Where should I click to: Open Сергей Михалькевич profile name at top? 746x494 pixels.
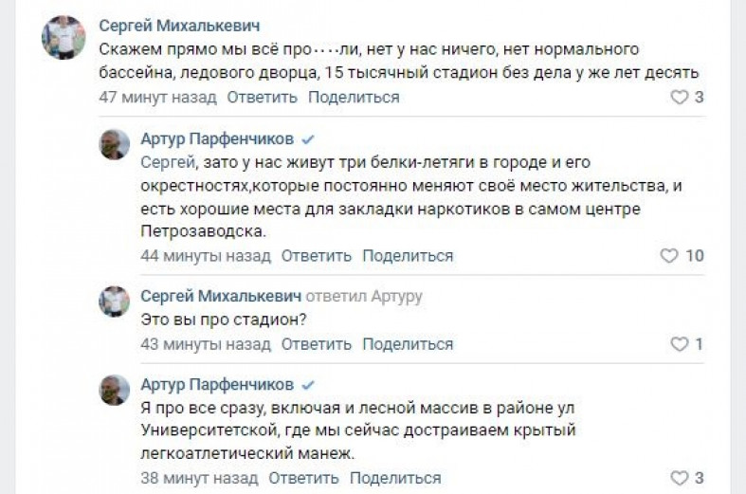179,26
